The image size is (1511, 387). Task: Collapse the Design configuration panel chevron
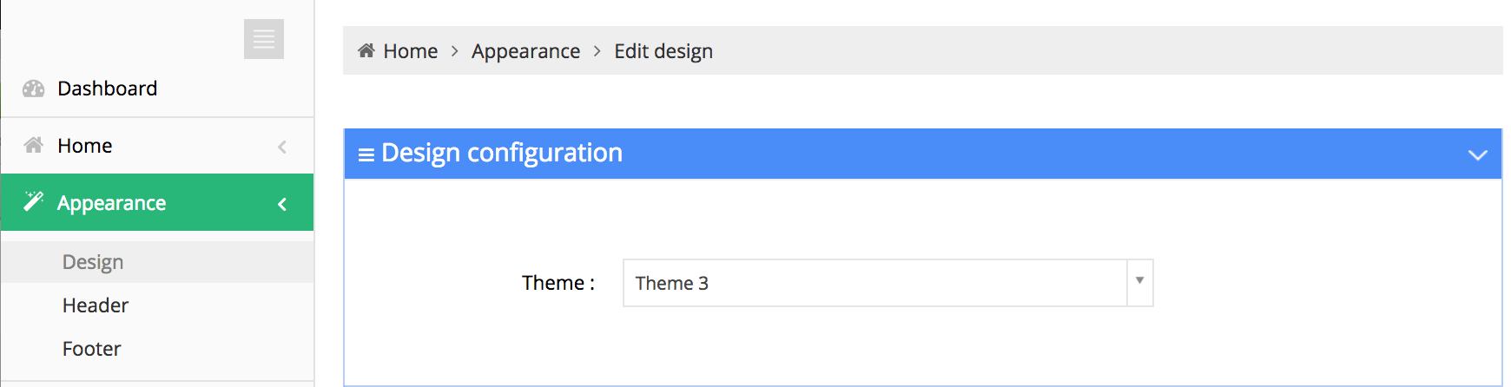[1477, 154]
